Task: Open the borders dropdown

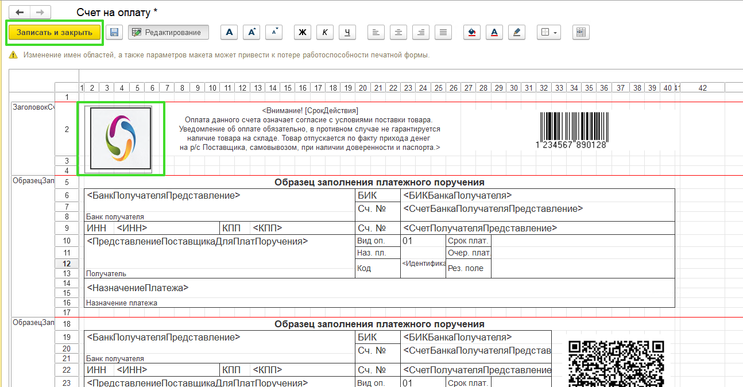Action: point(549,33)
